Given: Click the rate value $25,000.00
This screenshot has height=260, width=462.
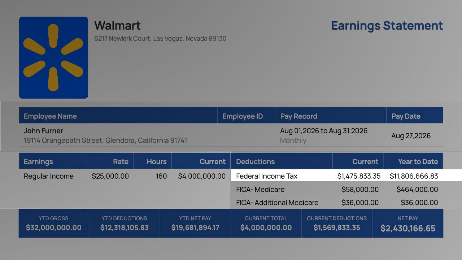Looking at the screenshot, I should click(x=110, y=176).
